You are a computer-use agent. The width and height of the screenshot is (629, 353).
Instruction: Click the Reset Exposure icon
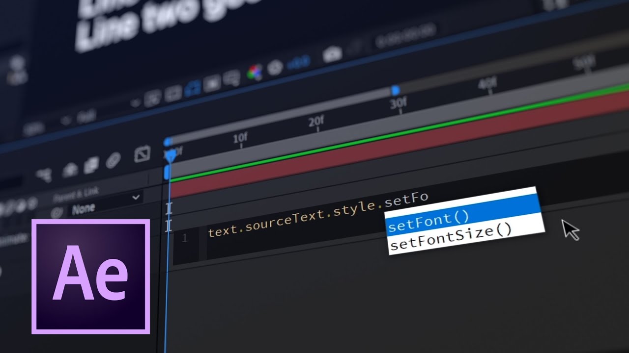[x=275, y=68]
